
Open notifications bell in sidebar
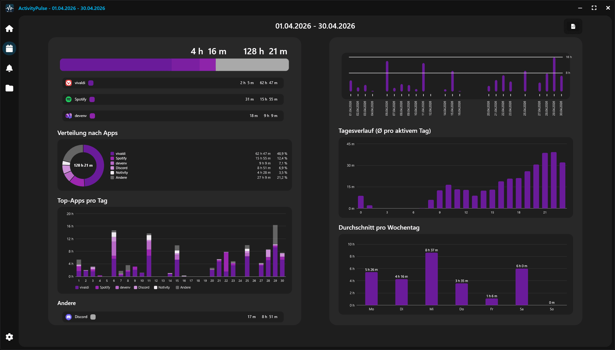point(9,68)
